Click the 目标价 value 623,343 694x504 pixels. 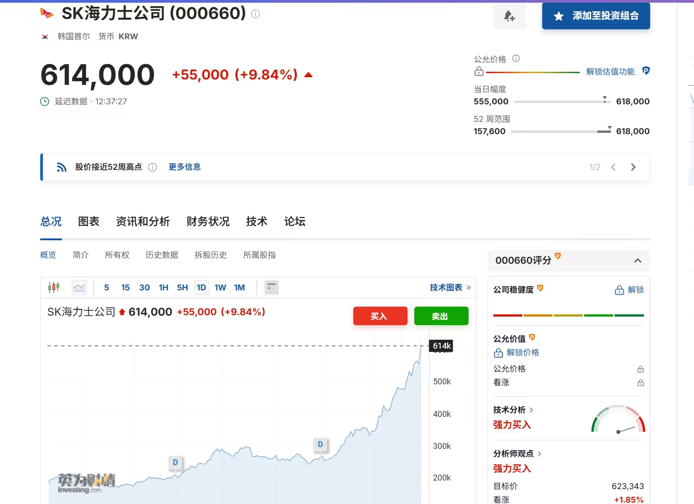click(628, 486)
